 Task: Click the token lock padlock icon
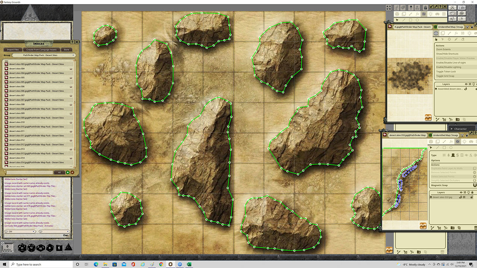pyautogui.click(x=425, y=8)
